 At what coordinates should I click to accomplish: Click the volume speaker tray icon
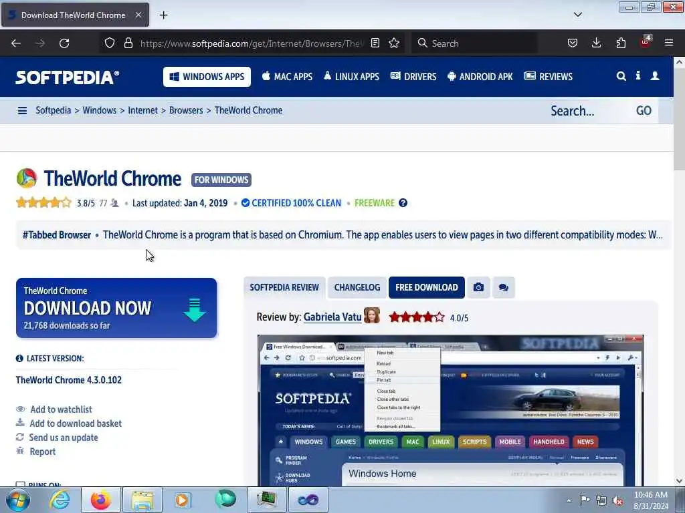618,500
